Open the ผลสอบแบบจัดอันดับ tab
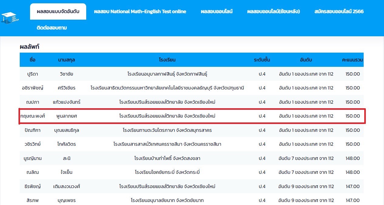The width and height of the screenshot is (384, 205). 58,11
